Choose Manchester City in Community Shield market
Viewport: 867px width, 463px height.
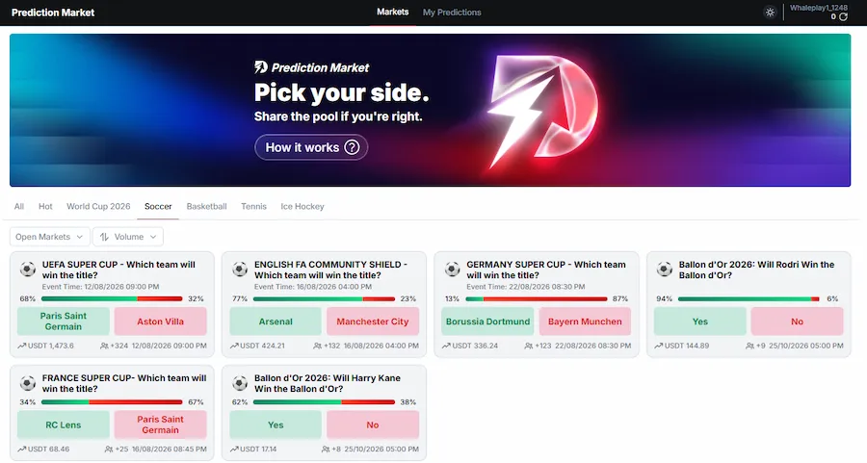click(x=373, y=321)
